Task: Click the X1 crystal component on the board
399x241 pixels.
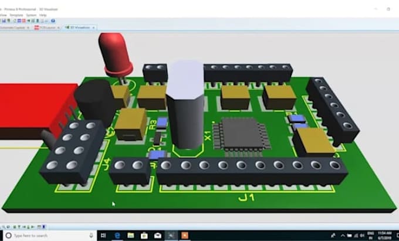Action: click(186, 104)
